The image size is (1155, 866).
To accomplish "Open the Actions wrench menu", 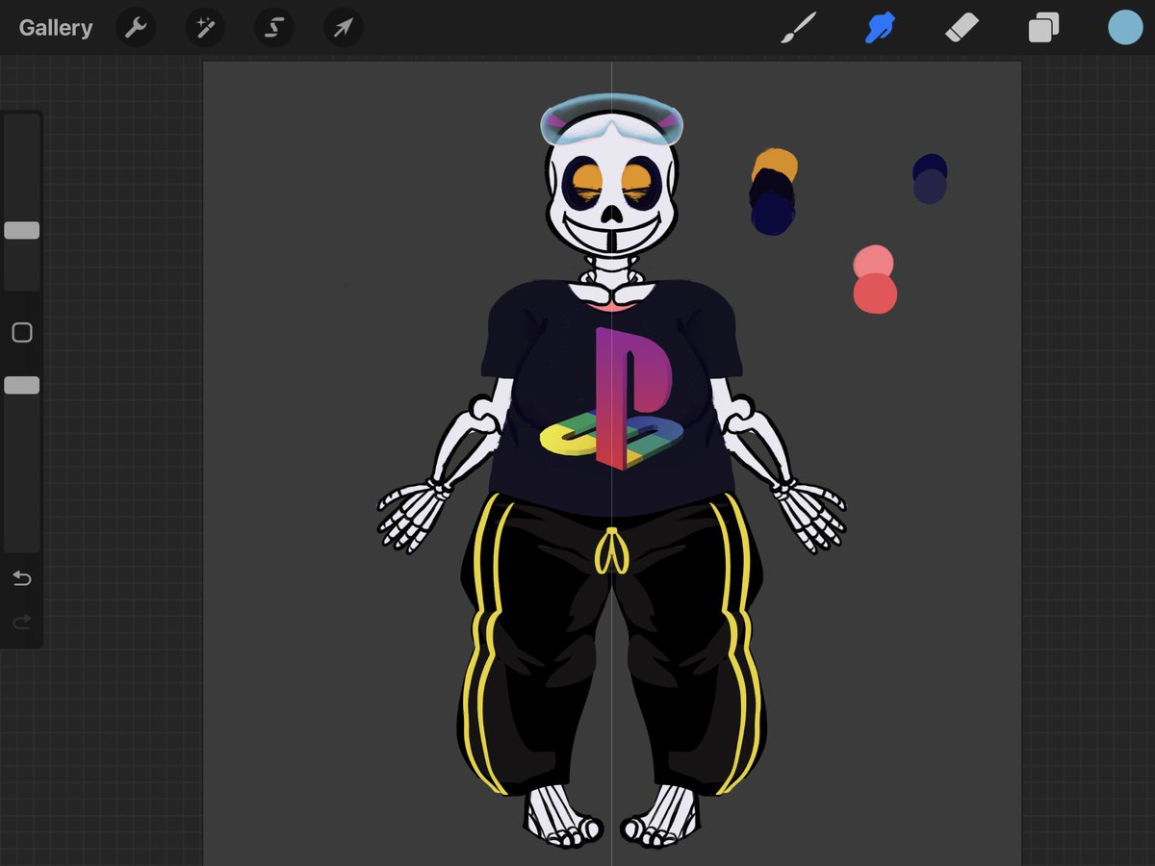I will coord(136,28).
